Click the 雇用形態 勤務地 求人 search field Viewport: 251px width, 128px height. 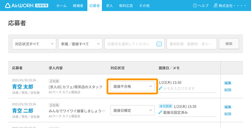point(192,44)
